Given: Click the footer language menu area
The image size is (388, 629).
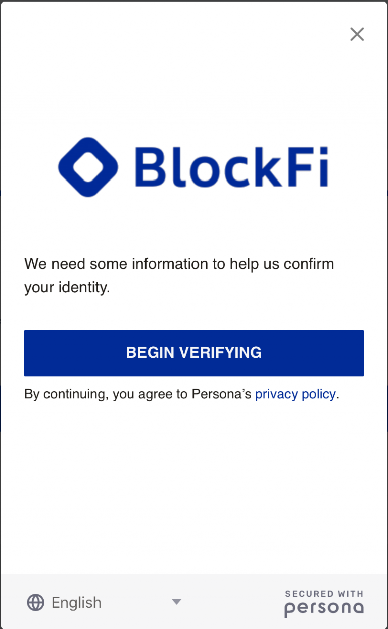Looking at the screenshot, I should [x=101, y=602].
